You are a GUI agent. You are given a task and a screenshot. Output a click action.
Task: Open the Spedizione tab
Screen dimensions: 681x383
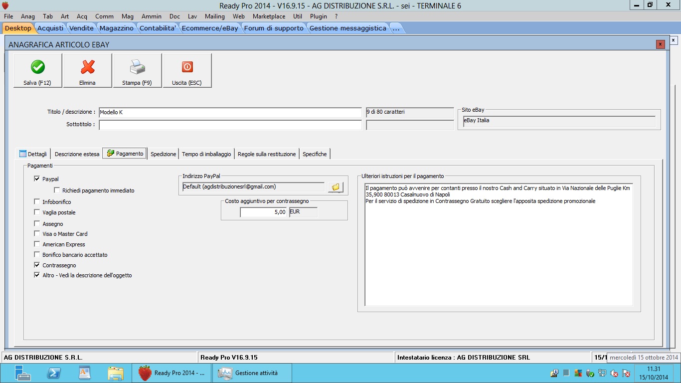tap(164, 154)
